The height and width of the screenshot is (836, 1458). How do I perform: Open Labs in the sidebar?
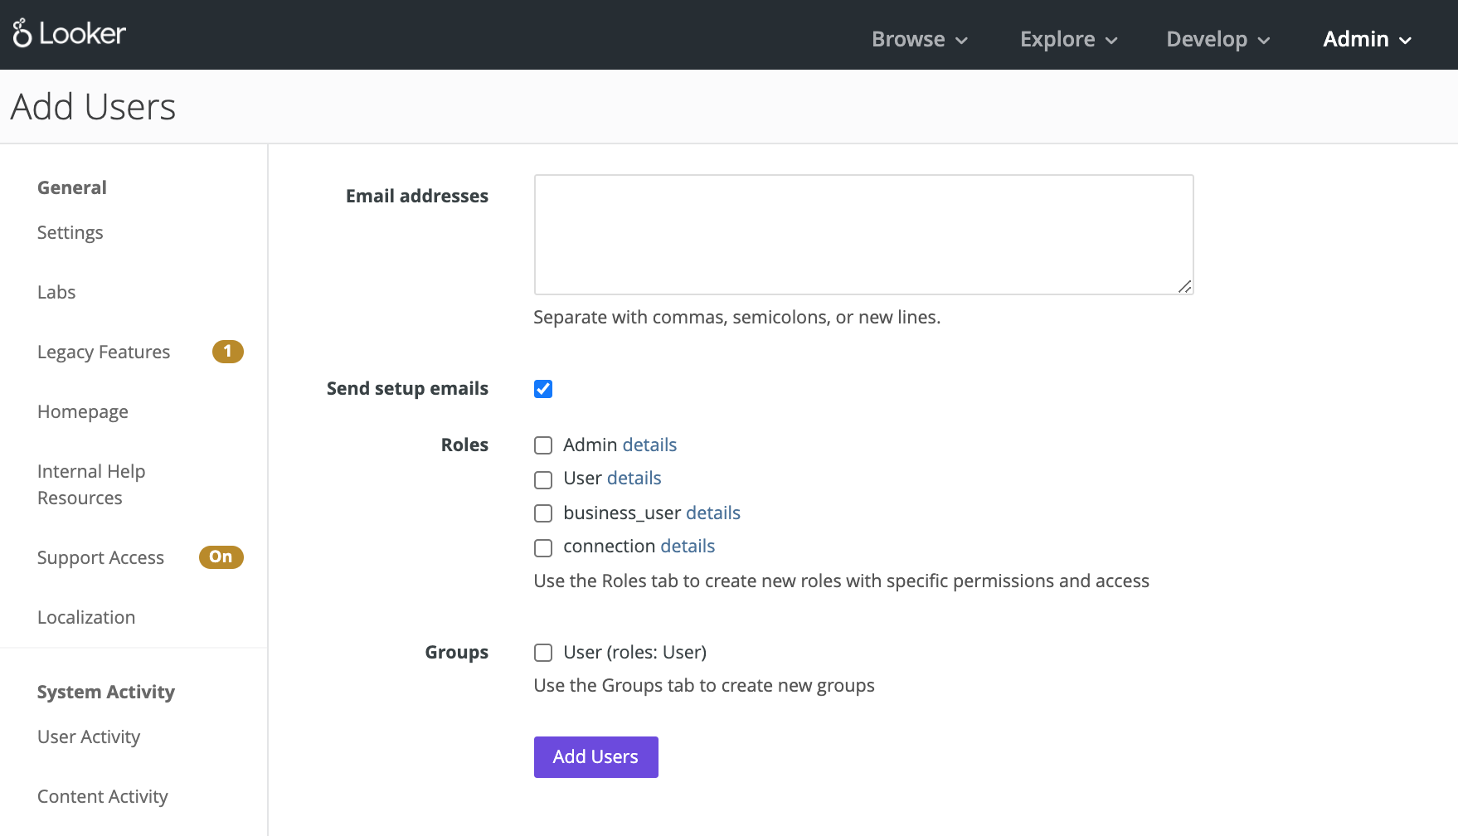click(56, 292)
